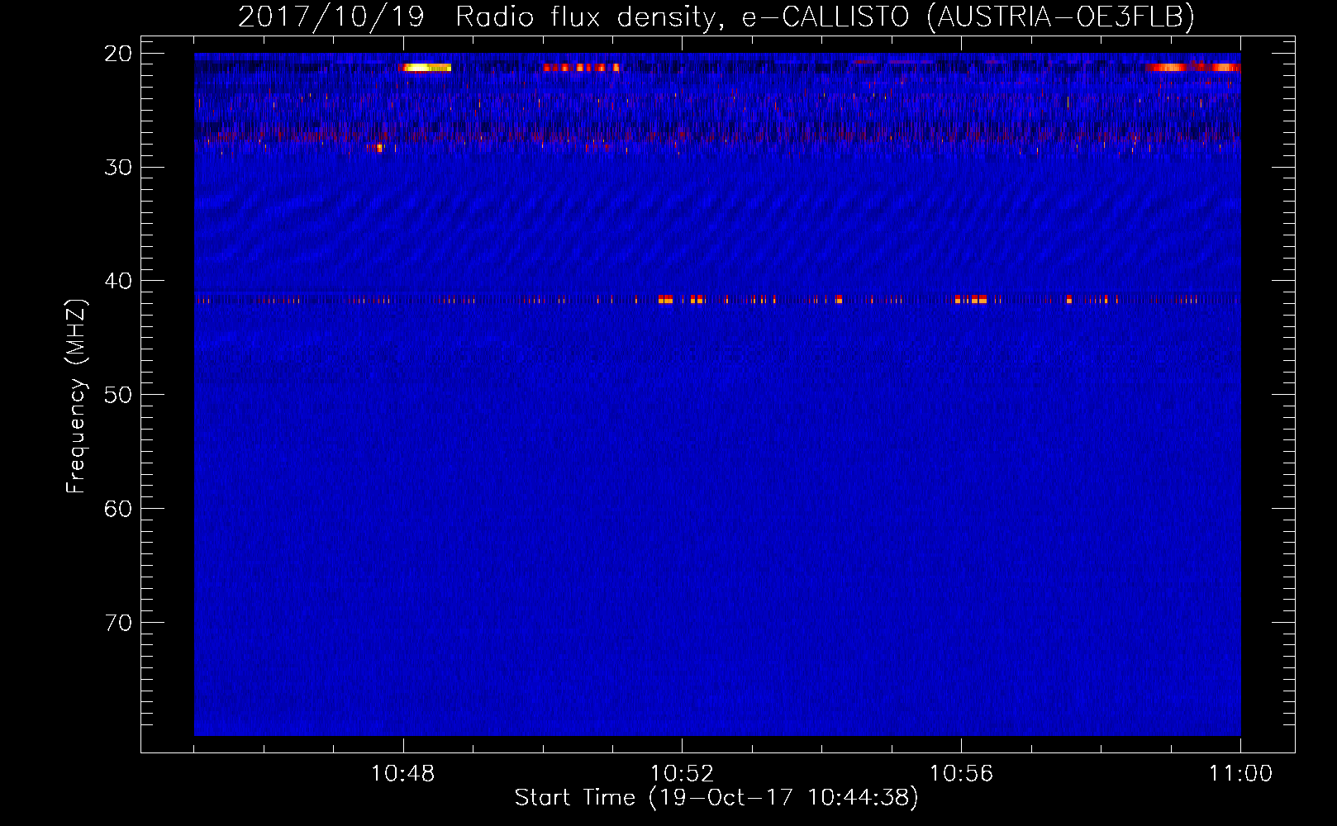Click the 60 frequency tick label
Viewport: 1337px width, 826px height.
click(118, 508)
